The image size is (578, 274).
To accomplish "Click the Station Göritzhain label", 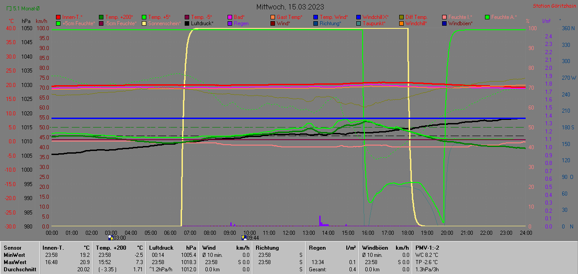I will tap(554, 6).
